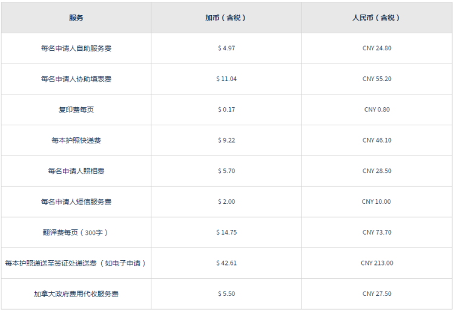
Task: Select the 每名申请人自助服务费 cell
Action: (x=76, y=48)
